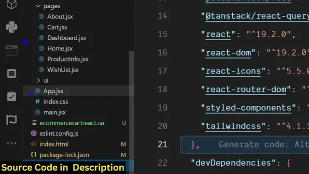Click the JSON braces icon beside package-lock.json
The height and width of the screenshot is (174, 309).
(34, 155)
